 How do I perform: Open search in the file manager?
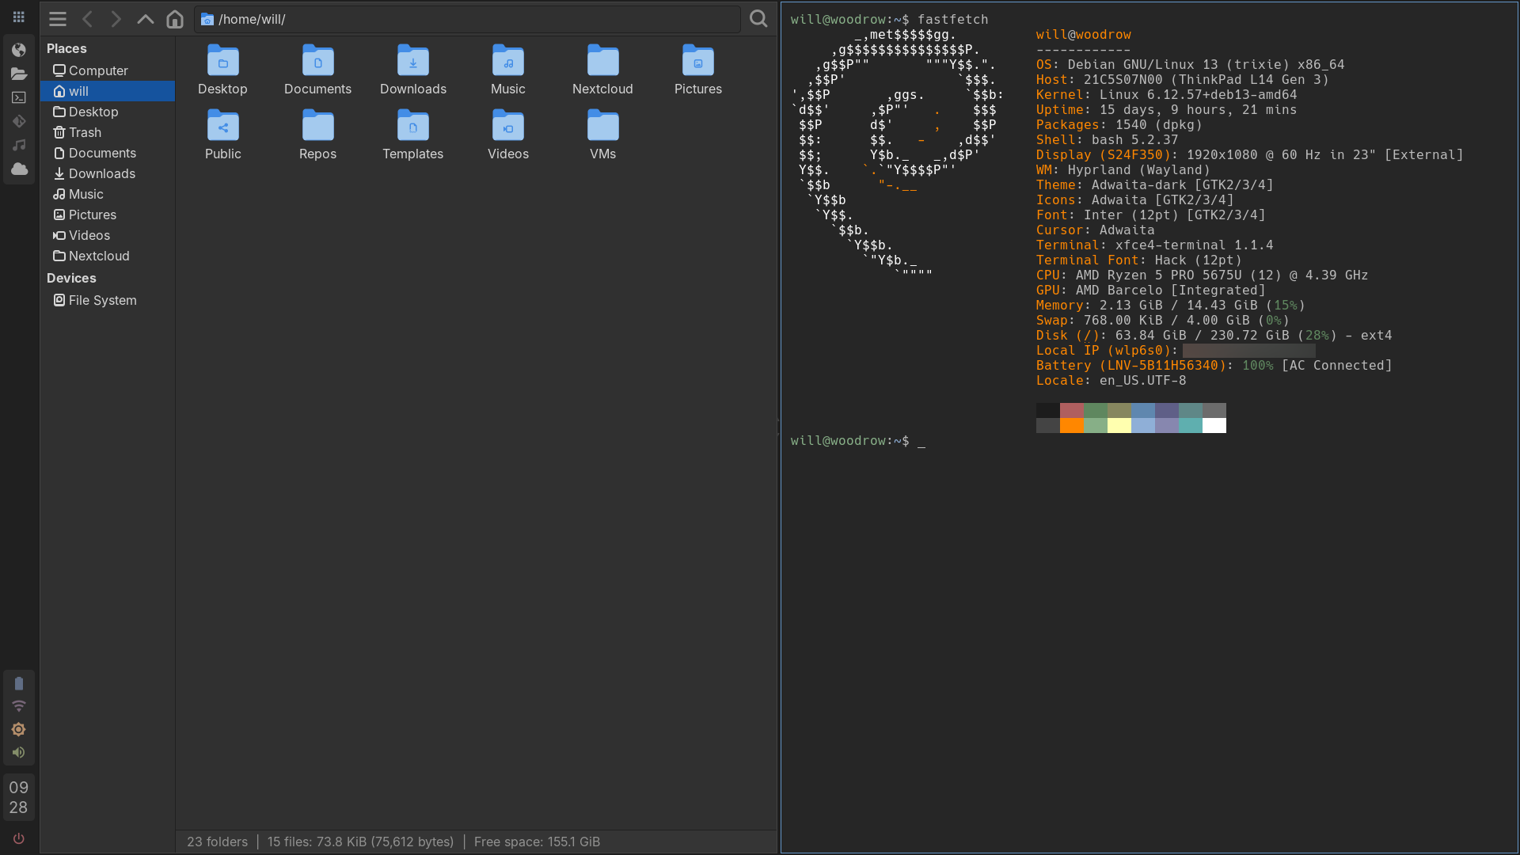[758, 19]
